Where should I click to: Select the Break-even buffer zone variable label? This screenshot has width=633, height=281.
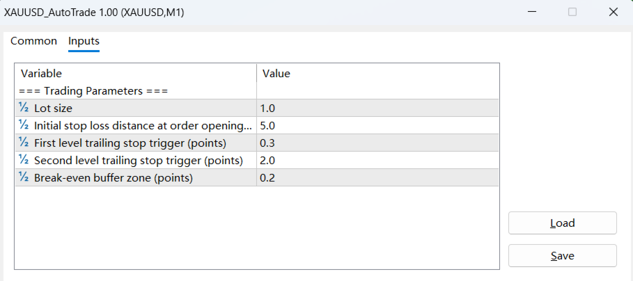point(113,177)
